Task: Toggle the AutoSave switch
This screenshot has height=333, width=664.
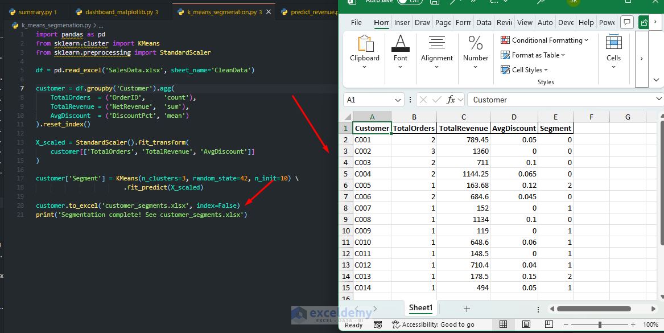Action: pyautogui.click(x=410, y=2)
